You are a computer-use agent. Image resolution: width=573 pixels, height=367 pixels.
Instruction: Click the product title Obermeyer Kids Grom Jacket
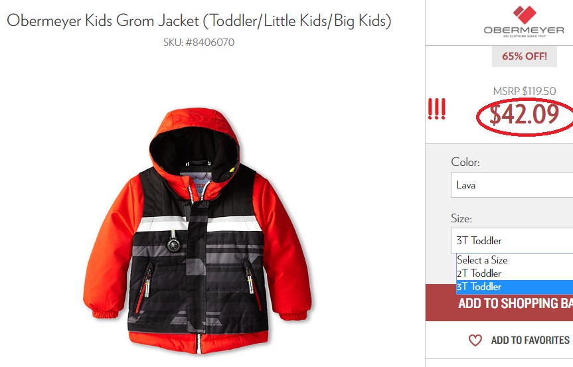coord(199,21)
